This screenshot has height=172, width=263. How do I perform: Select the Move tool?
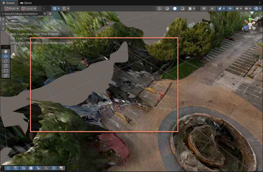[x=6, y=56]
